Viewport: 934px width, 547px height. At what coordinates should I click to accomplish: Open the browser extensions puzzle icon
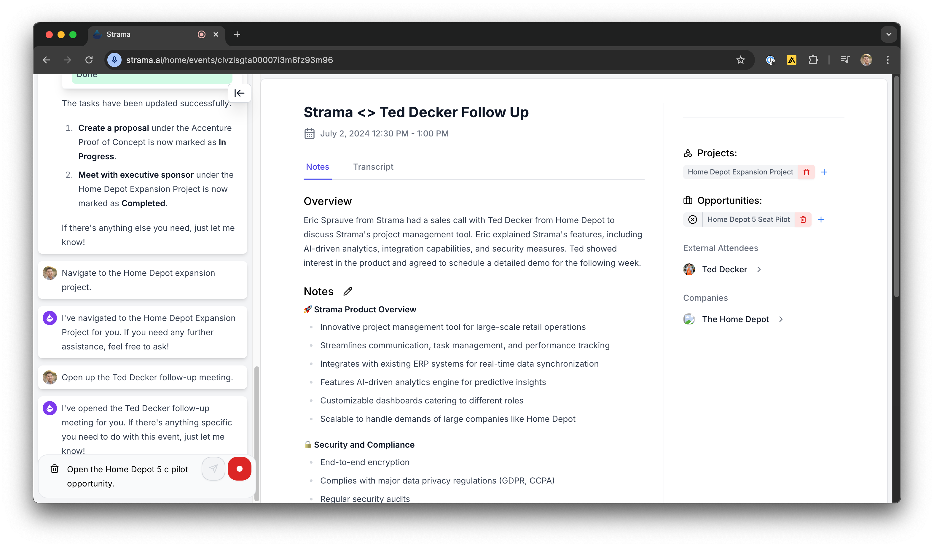tap(813, 60)
